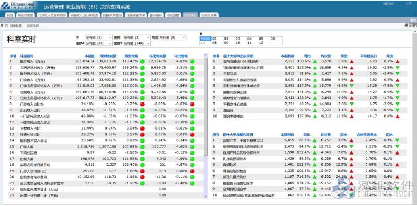Screen dimensions: 417x206
Task: Click green up arrow next to 130.6% for 支气管肺炎
Action: coord(315,62)
